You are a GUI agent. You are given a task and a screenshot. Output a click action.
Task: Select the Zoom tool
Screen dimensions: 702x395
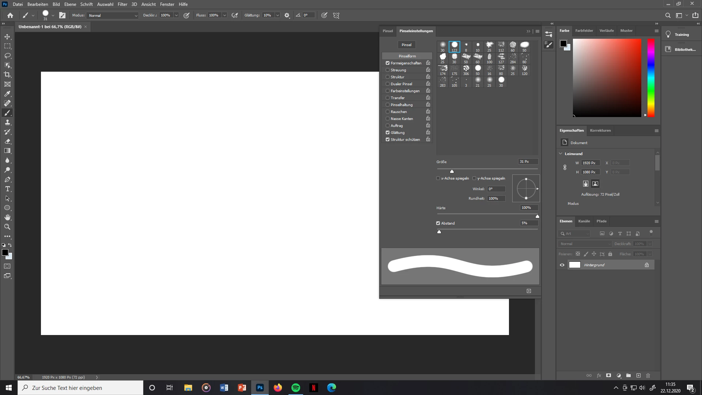[7, 227]
